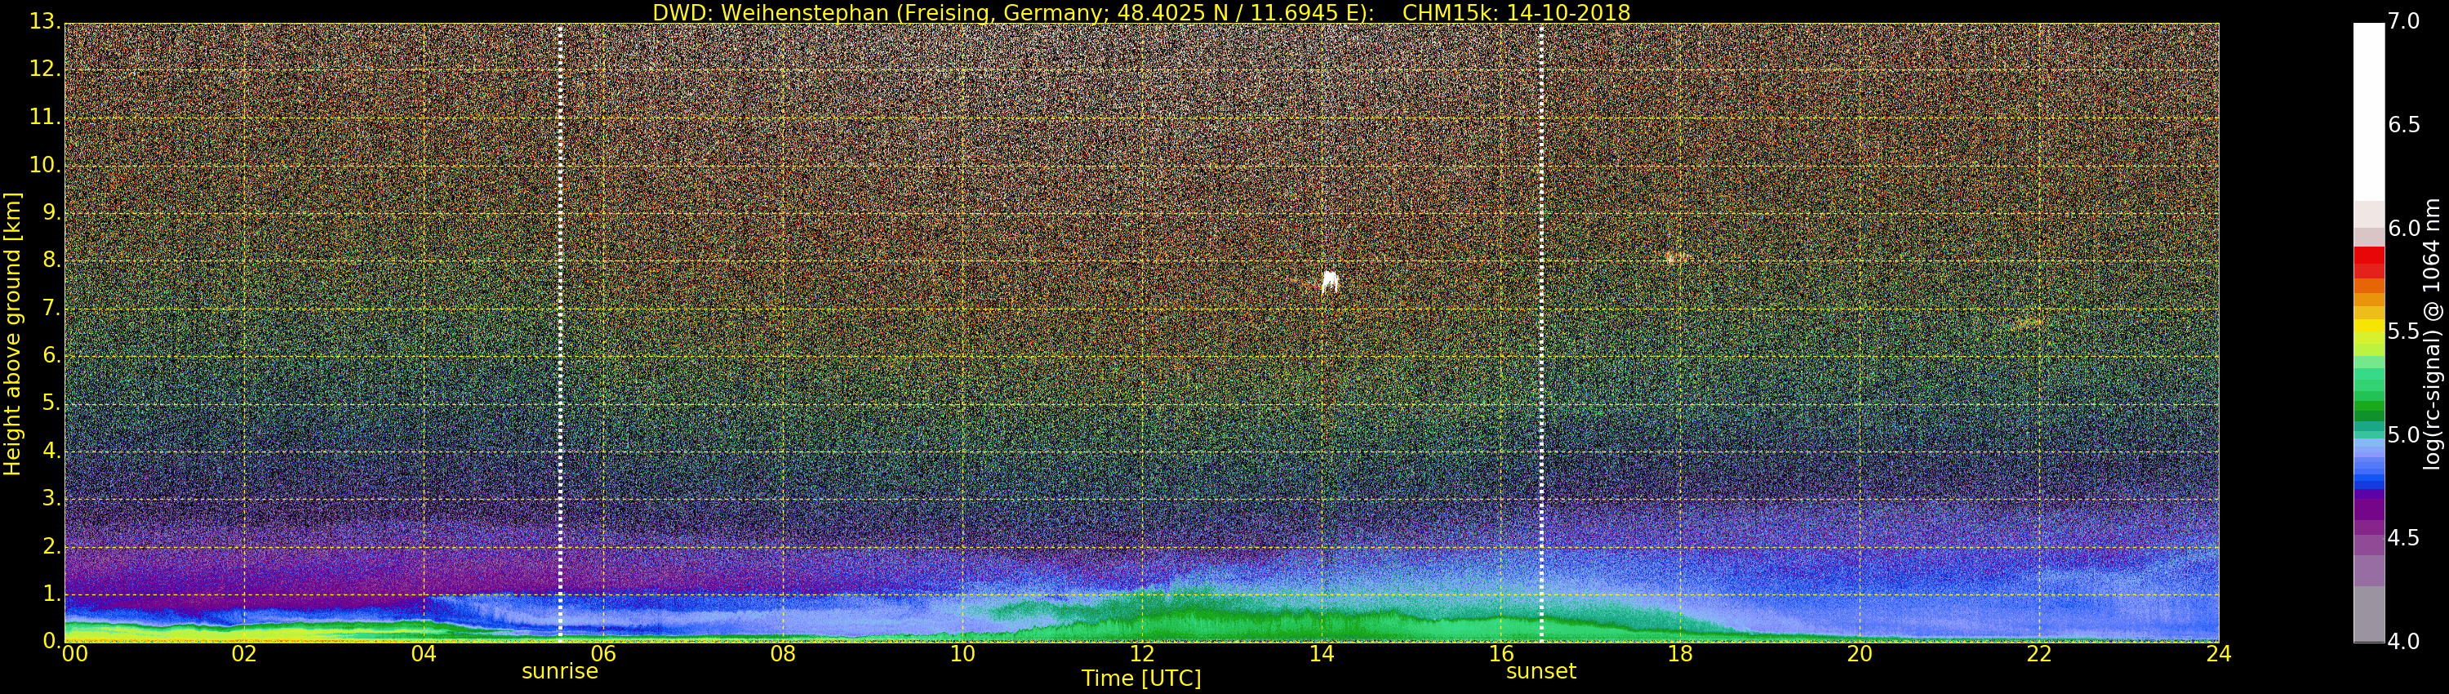This screenshot has width=2449, height=694.
Task: Click the faint cloud echo near 18 UTC at 8 km
Action: 1677,256
